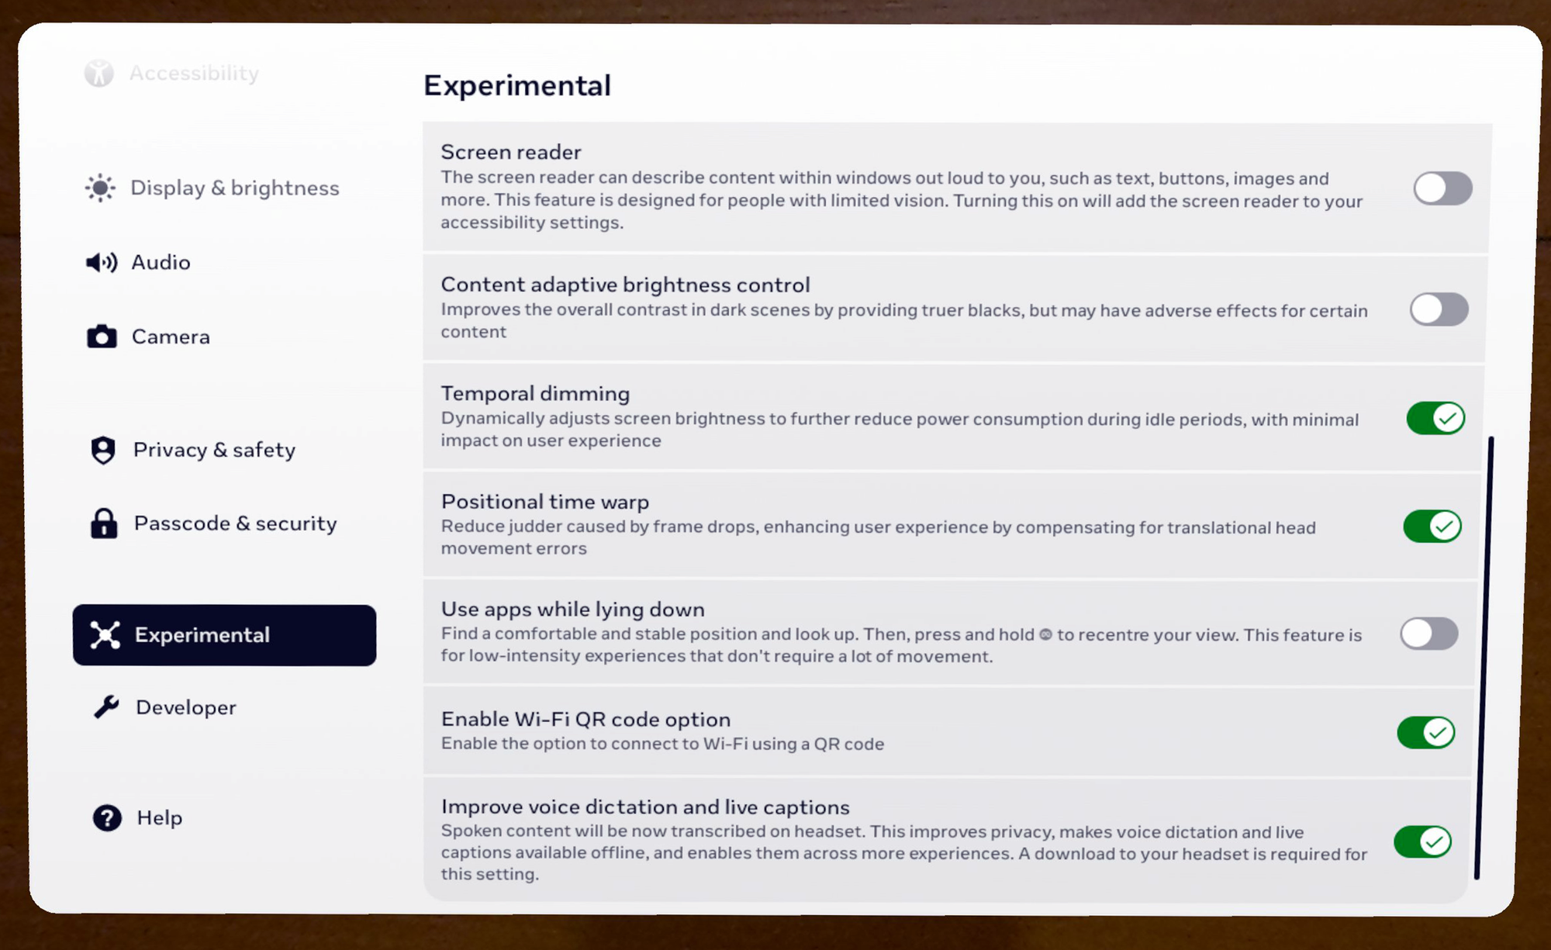The height and width of the screenshot is (950, 1551).
Task: Toggle Improve voice dictation and live captions
Action: pos(1423,841)
